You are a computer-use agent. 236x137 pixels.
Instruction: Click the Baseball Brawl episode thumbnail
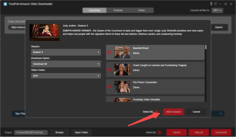[122, 52]
